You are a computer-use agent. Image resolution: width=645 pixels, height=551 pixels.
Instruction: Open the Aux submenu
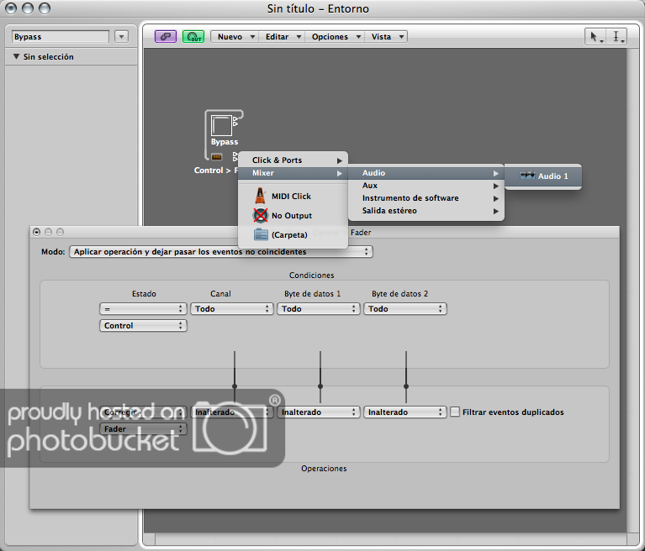click(x=427, y=186)
